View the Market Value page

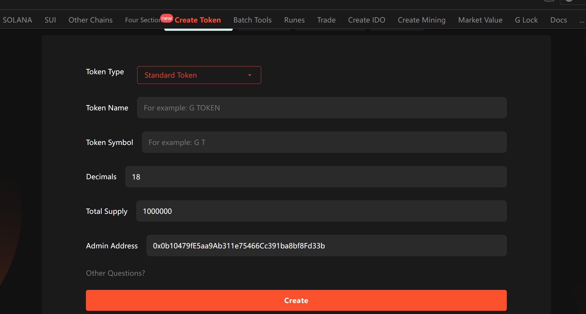(480, 20)
